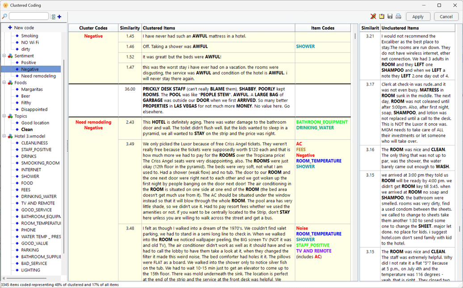Click the Item Codes column header
The height and width of the screenshot is (288, 463).
tap(323, 28)
